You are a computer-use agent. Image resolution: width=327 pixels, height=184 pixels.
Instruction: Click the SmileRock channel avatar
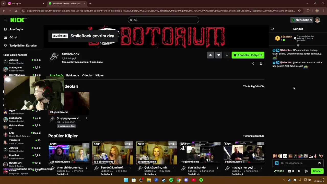[54, 57]
